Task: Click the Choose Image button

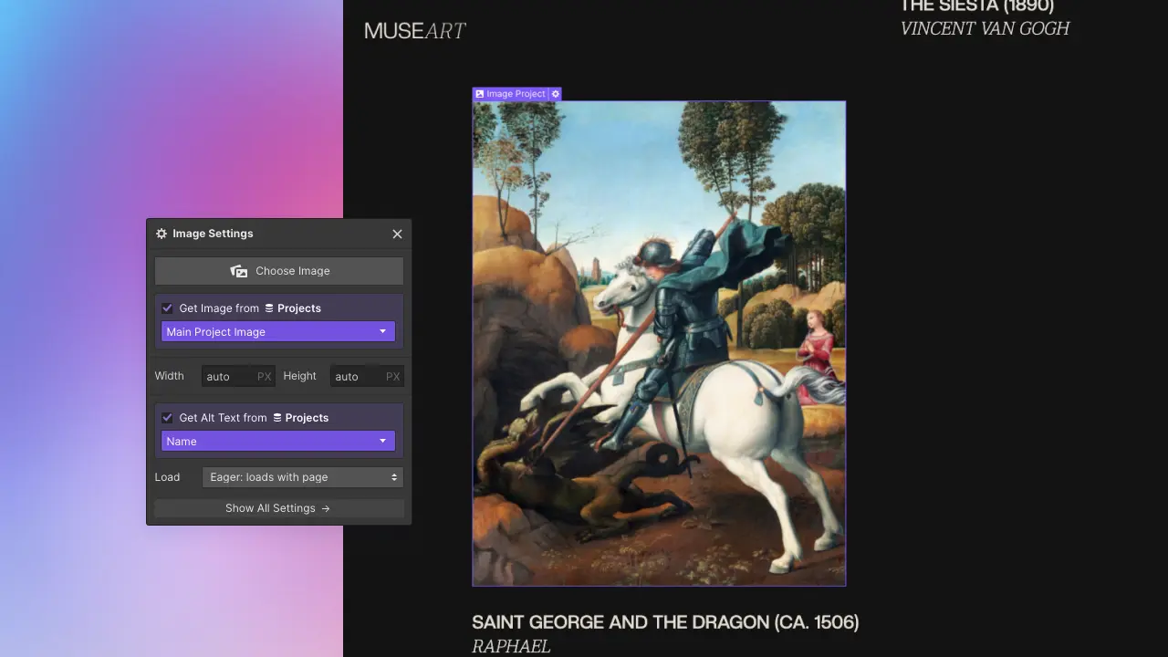Action: 279,271
